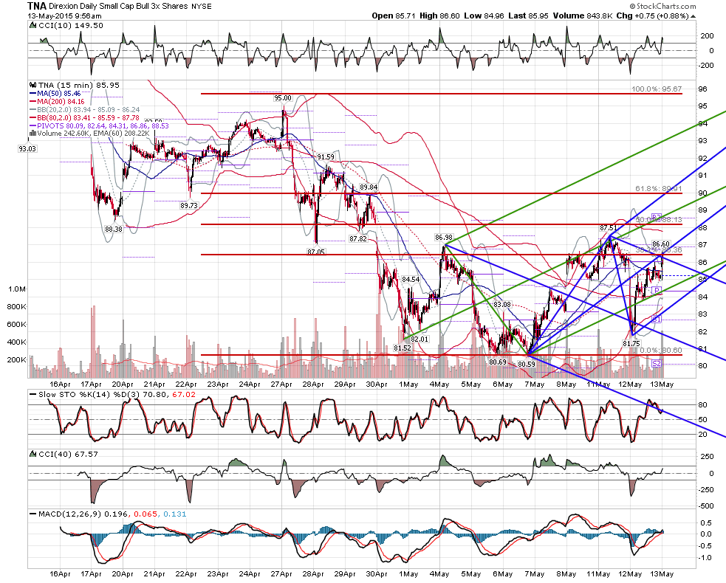Click the 86.98 price label
The width and height of the screenshot is (726, 583).
click(x=444, y=238)
